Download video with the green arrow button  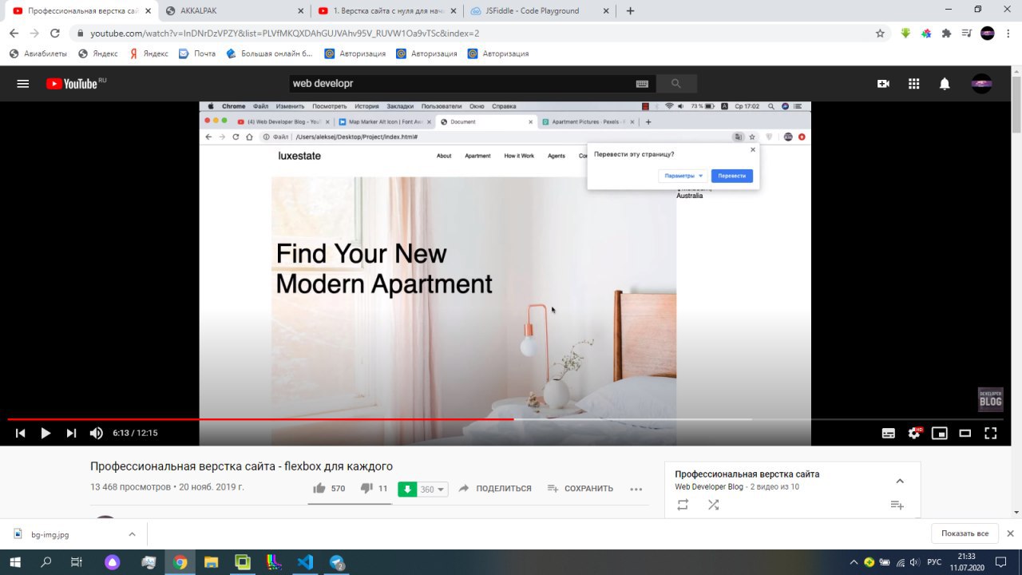(x=407, y=489)
